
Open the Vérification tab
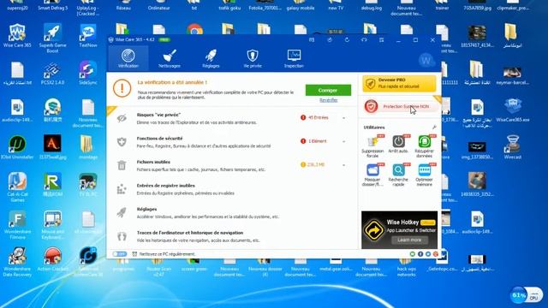[x=128, y=58]
